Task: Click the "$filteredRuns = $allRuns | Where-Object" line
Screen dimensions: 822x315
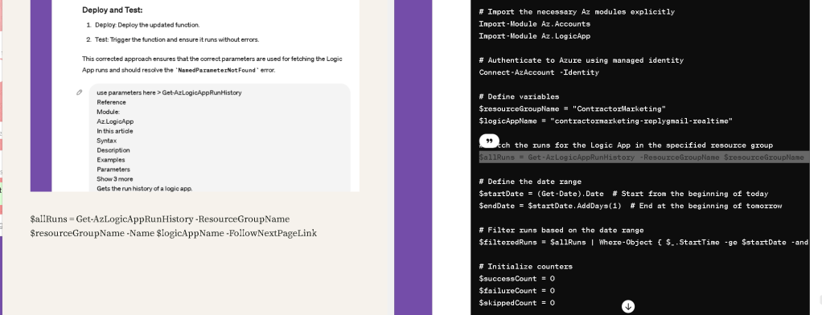Action: point(643,242)
